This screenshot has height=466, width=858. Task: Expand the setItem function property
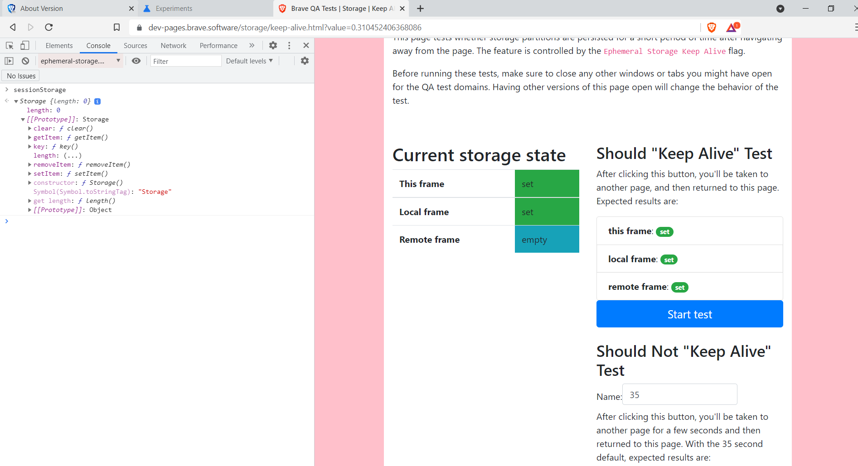pyautogui.click(x=30, y=173)
